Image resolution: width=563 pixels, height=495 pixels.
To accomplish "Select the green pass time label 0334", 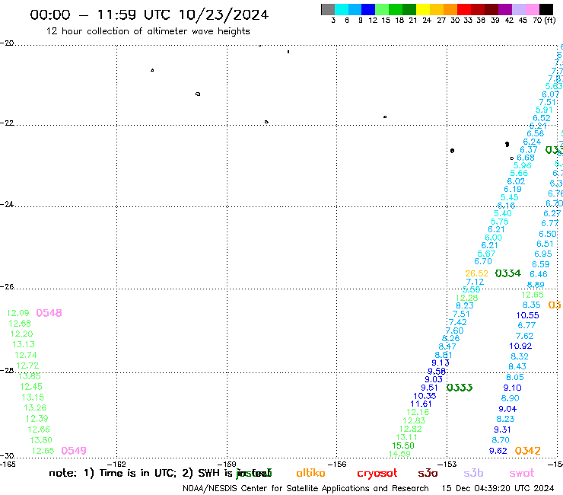I will [507, 273].
